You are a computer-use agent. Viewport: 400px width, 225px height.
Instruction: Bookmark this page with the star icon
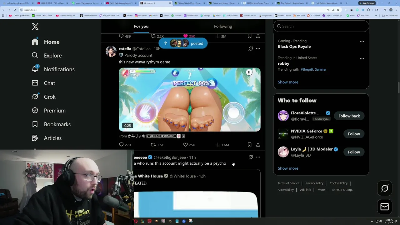[338, 10]
